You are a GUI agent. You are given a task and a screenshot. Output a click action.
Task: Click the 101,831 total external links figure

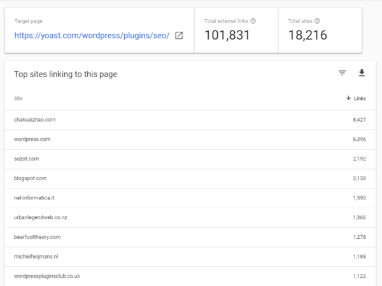[x=227, y=36]
